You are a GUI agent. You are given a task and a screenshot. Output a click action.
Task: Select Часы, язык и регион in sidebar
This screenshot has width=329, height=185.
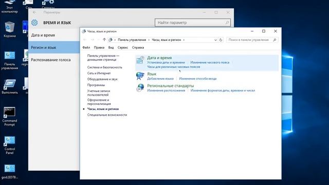click(103, 109)
